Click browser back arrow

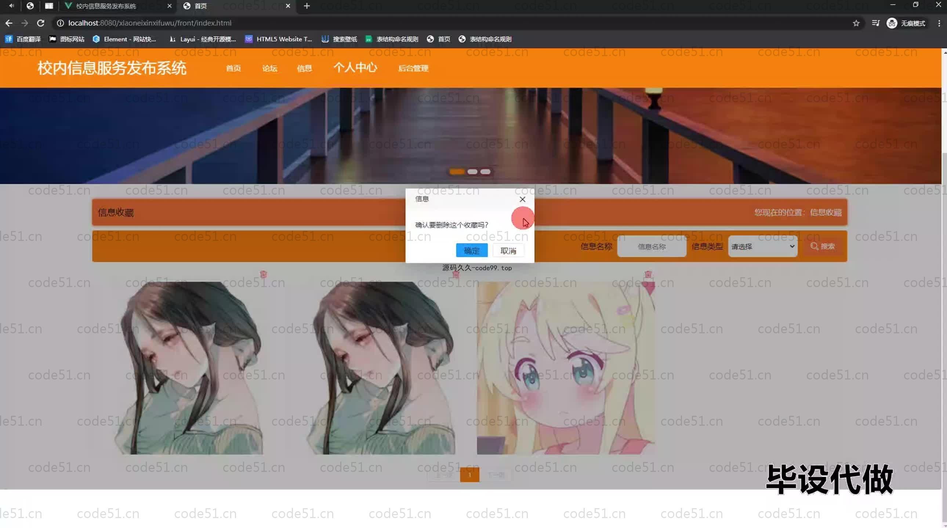9,23
